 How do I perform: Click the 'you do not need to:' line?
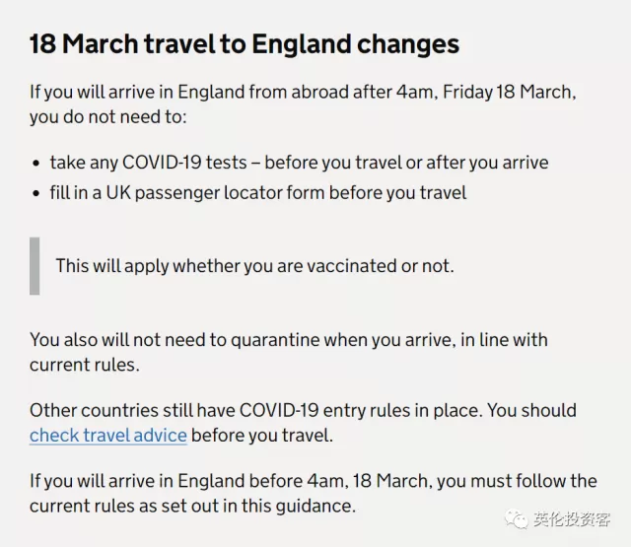click(x=108, y=117)
